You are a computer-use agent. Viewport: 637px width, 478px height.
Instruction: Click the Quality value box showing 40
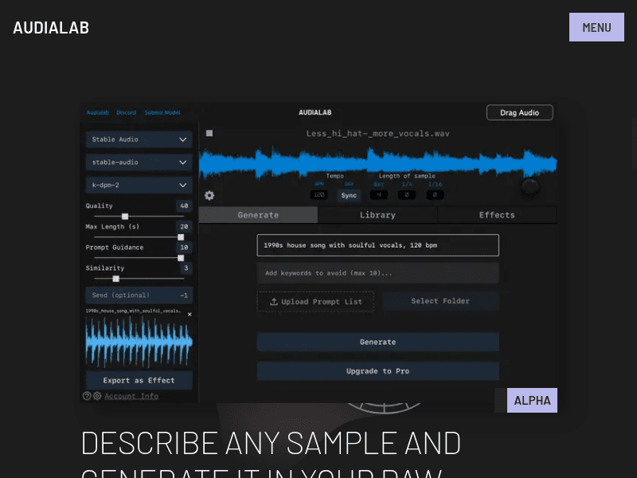click(x=184, y=206)
